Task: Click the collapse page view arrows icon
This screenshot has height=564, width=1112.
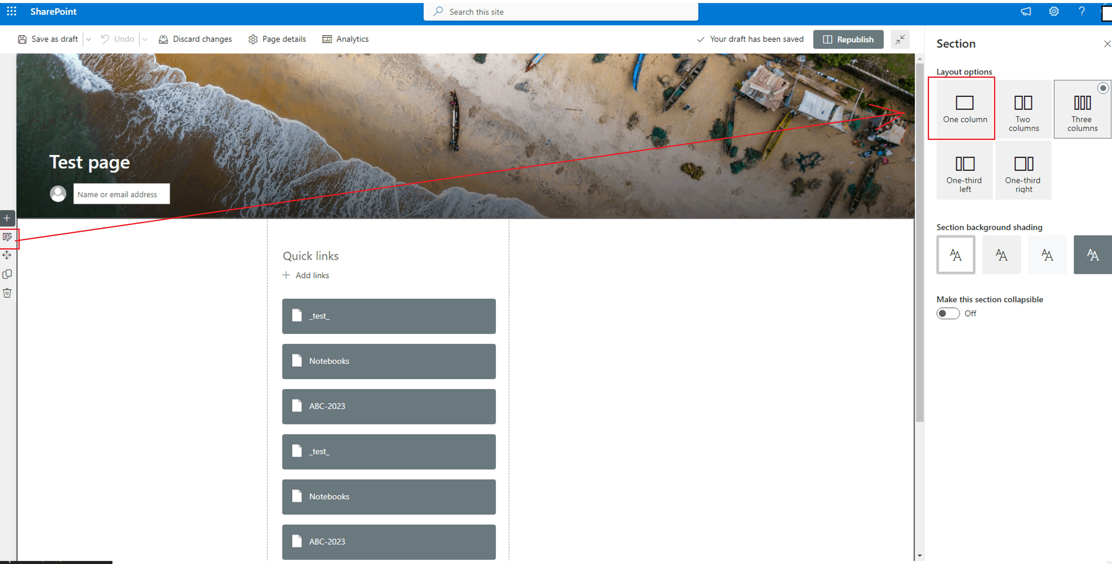Action: [900, 39]
